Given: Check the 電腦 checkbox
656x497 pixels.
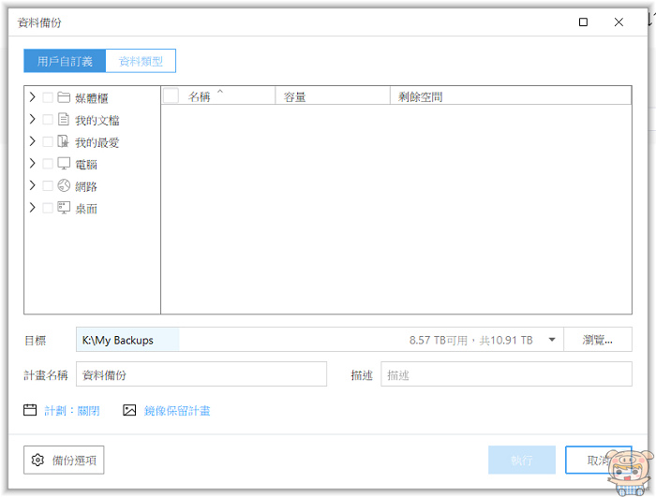Looking at the screenshot, I should point(48,164).
